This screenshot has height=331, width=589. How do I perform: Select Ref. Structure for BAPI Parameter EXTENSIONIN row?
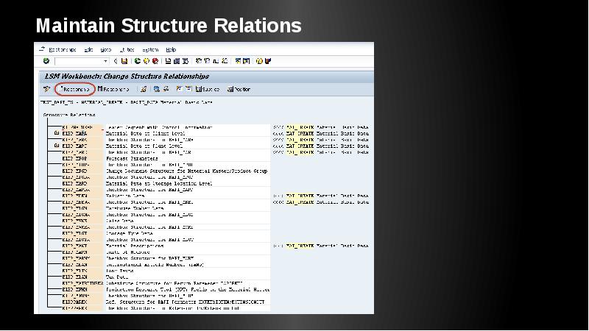click(165, 302)
